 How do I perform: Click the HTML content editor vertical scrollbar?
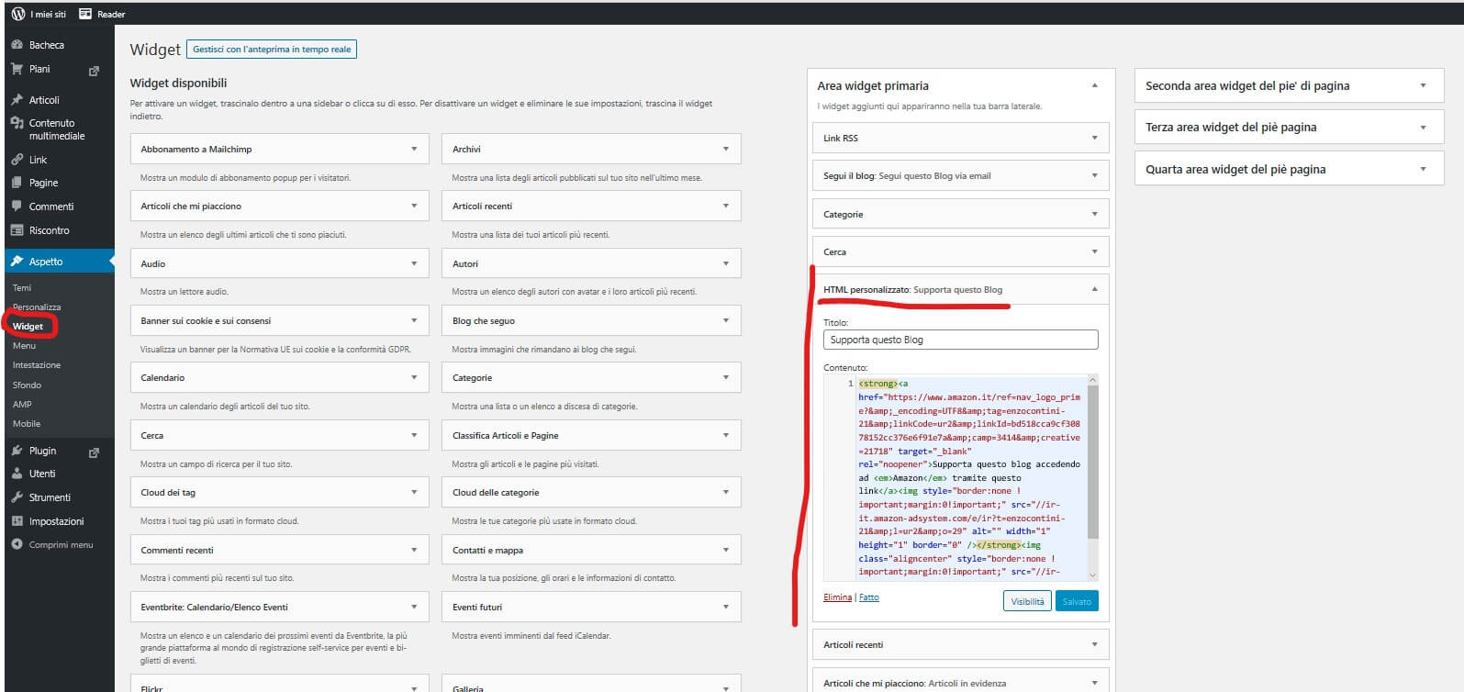point(1092,459)
